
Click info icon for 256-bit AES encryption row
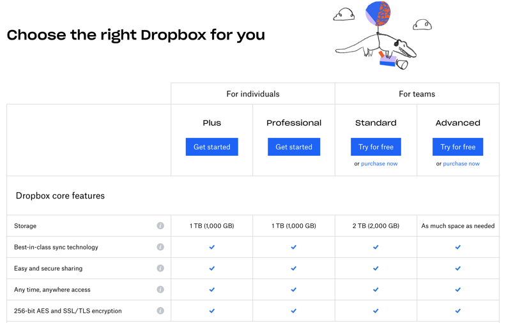point(160,311)
